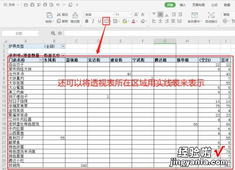Click the zoom magnifier icon by formula bar
This screenshot has height=170, width=235.
coord(53,33)
